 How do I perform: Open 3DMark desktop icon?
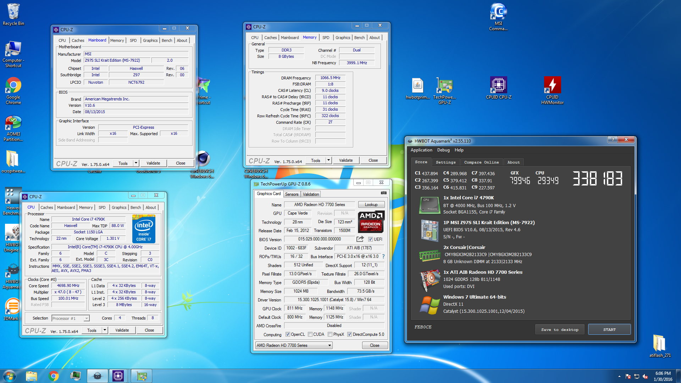click(11, 309)
